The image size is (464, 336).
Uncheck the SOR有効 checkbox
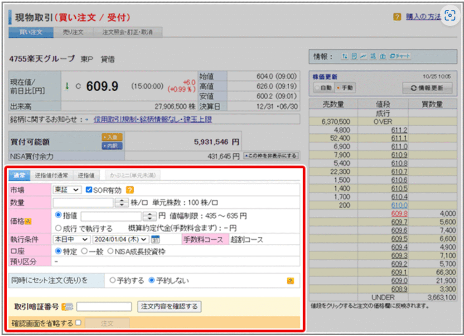click(89, 190)
